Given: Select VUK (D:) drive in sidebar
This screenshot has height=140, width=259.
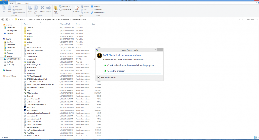Looking at the screenshot, I should tap(9, 62).
